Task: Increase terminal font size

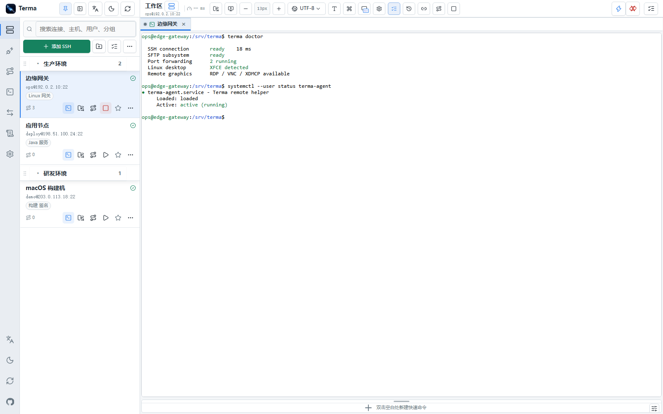Action: (x=279, y=9)
